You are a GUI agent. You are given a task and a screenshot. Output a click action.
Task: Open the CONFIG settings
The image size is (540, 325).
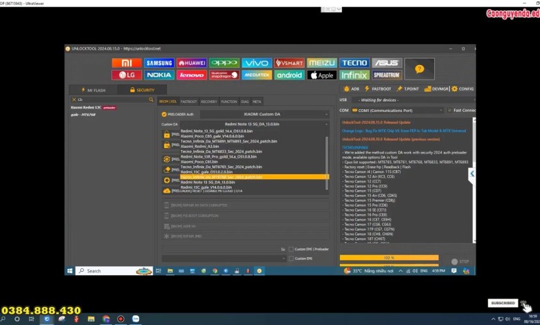[462, 89]
